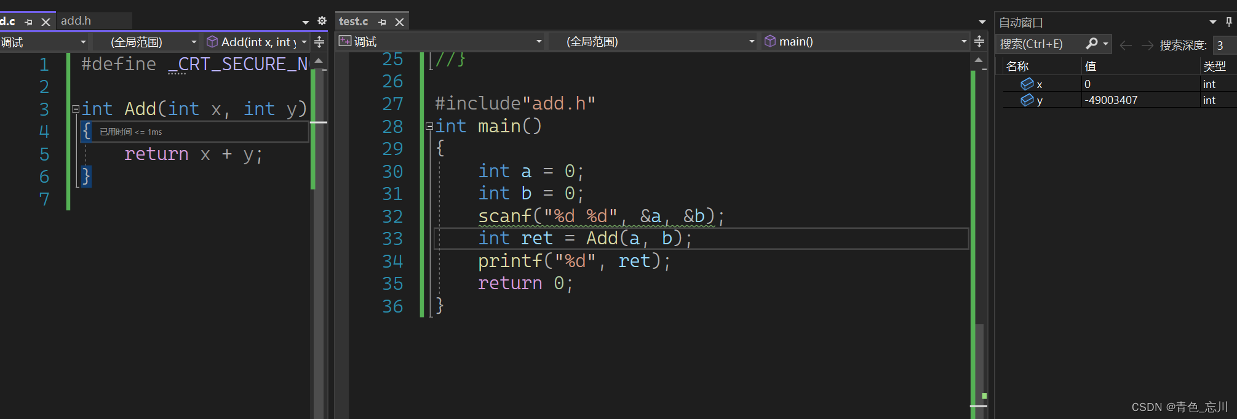Screen dimensions: 1237x419
Task: Open the test.c pane's tab list arrow
Action: 982,22
